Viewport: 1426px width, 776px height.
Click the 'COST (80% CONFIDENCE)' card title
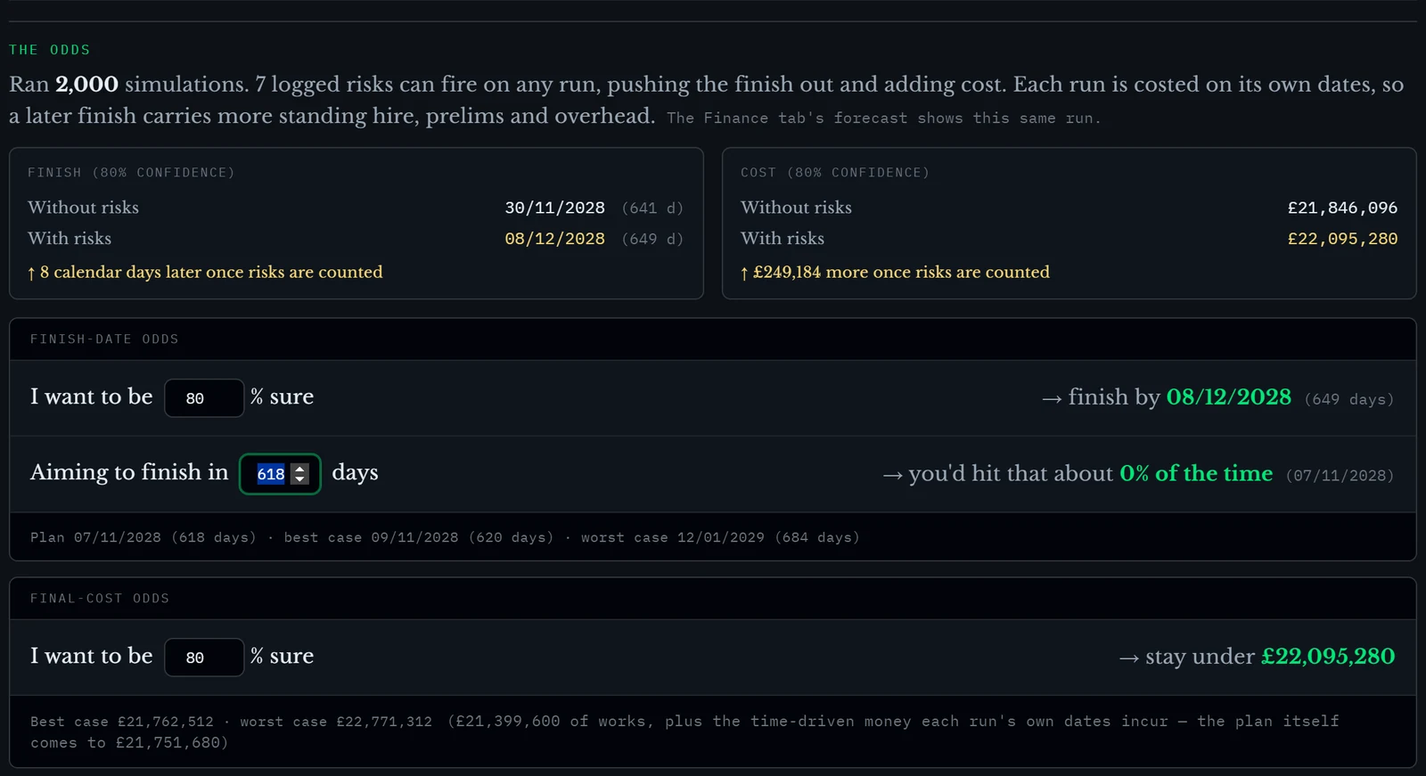835,173
